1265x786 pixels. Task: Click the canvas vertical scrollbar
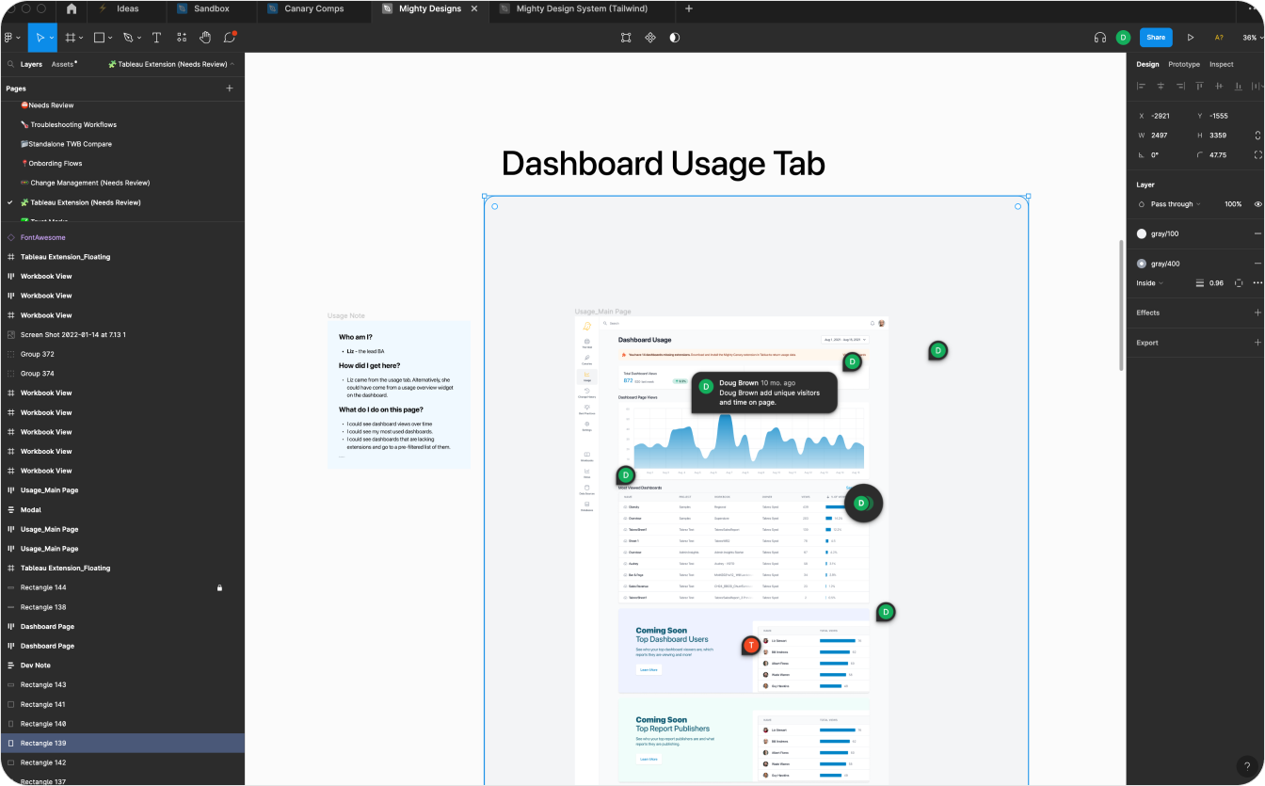coord(1120,305)
